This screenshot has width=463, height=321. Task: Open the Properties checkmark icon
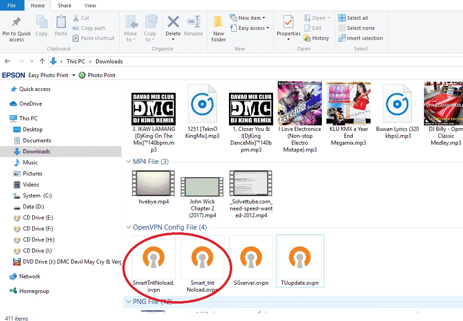(288, 22)
